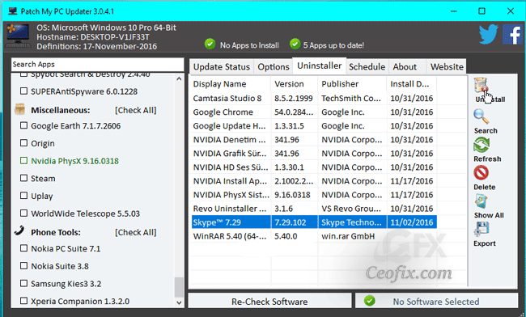Click Check All next to Miscellaneous

(x=135, y=110)
